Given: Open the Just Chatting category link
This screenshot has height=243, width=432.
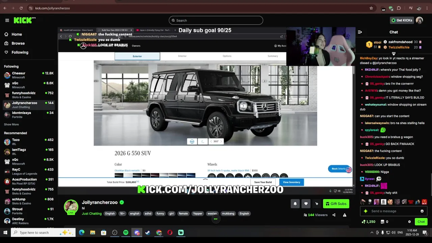Looking at the screenshot, I should pos(91,214).
